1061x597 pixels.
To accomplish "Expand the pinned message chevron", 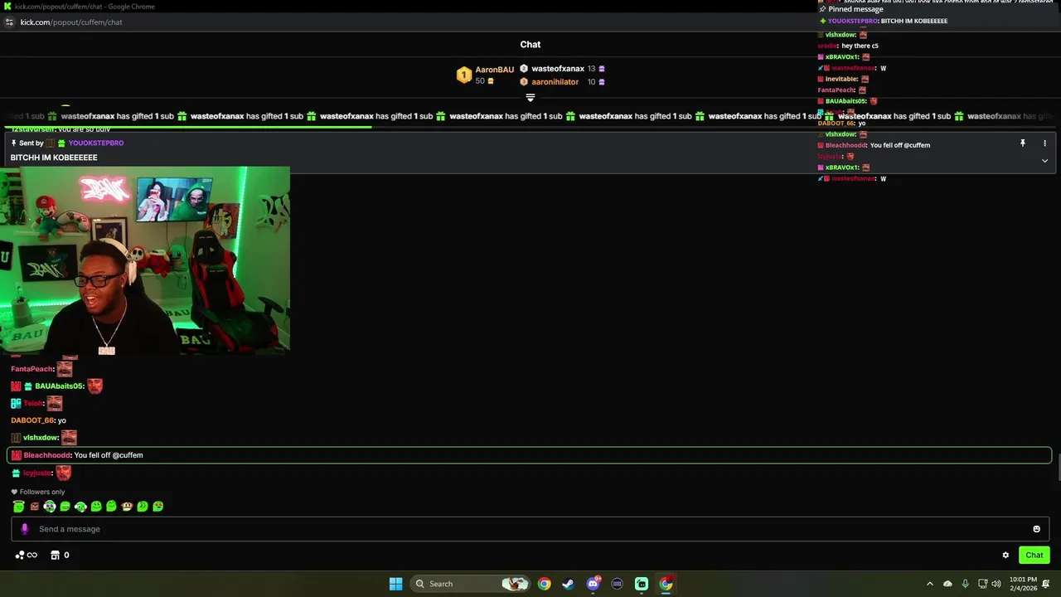I will (1044, 160).
